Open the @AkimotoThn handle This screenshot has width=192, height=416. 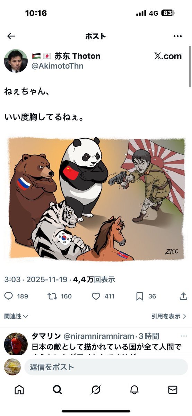(x=58, y=66)
